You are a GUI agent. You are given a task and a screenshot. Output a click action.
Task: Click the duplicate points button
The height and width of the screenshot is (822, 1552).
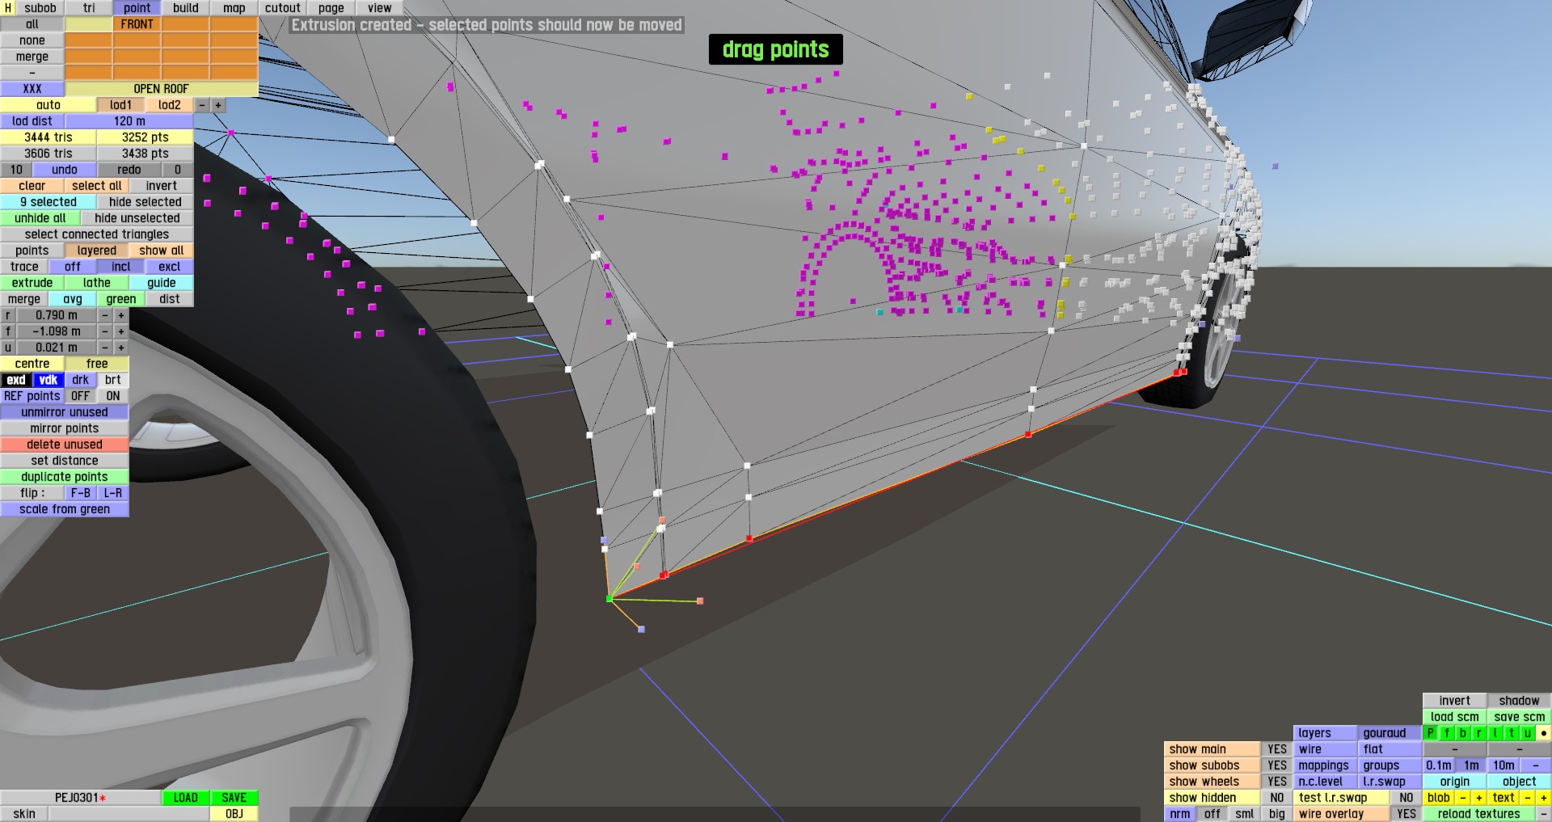click(x=65, y=477)
